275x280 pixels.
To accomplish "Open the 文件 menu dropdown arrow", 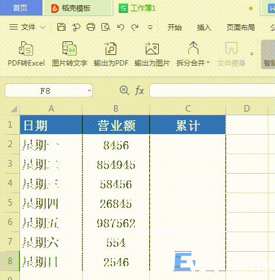I will pyautogui.click(x=42, y=27).
